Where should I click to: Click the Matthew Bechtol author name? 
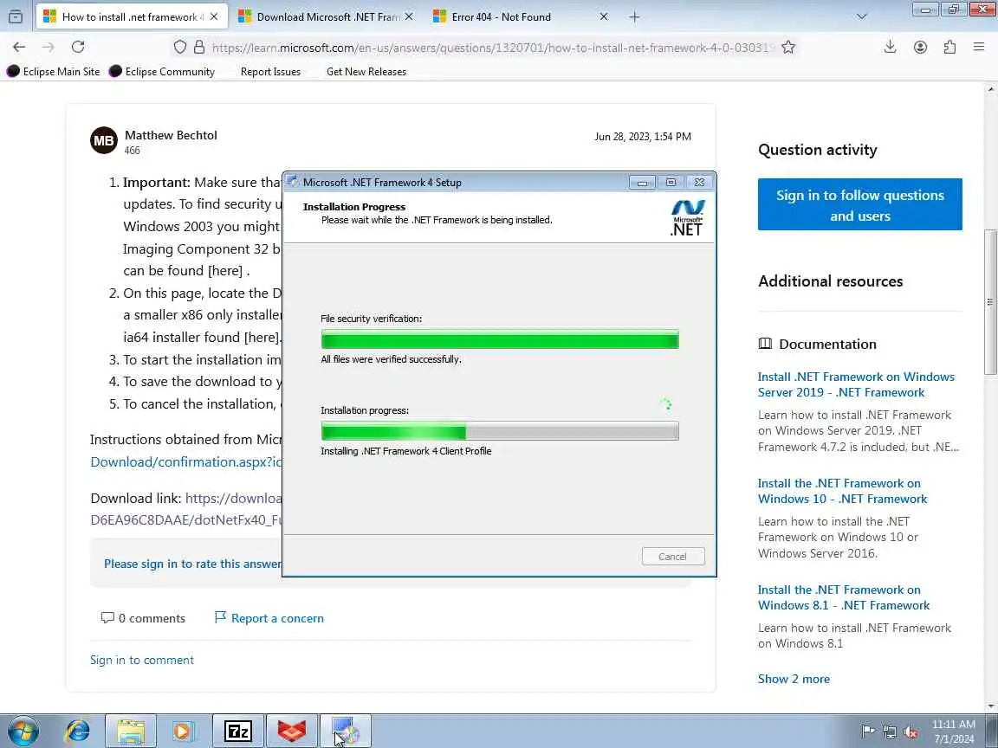(x=171, y=135)
